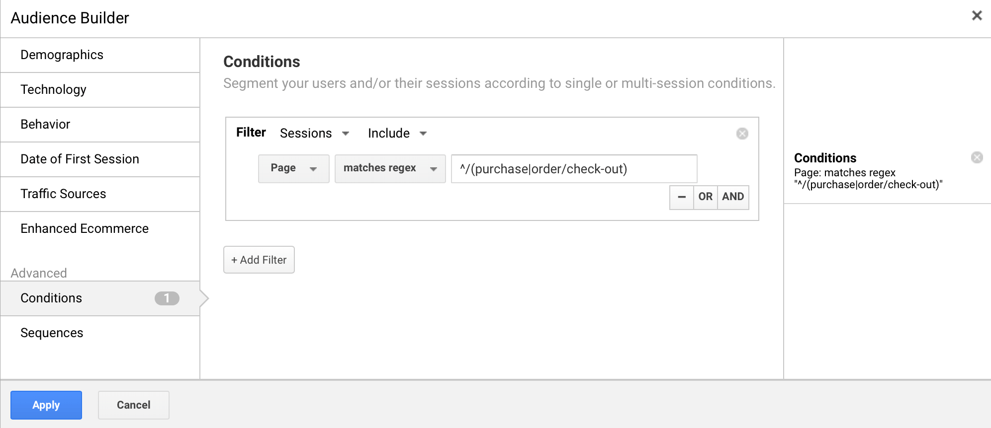Open the Sessions scope dropdown
The height and width of the screenshot is (428, 991).
[314, 133]
